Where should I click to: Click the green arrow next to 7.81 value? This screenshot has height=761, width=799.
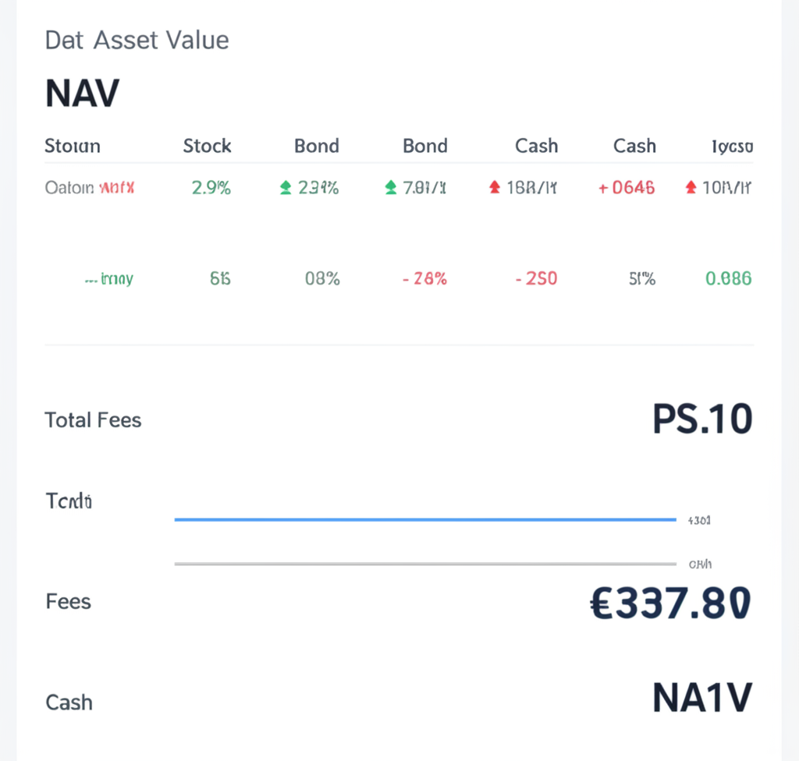pyautogui.click(x=391, y=187)
